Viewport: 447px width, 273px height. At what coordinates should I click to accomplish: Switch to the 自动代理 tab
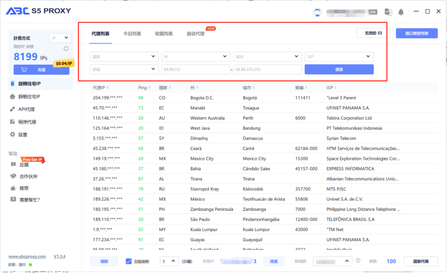coord(195,34)
